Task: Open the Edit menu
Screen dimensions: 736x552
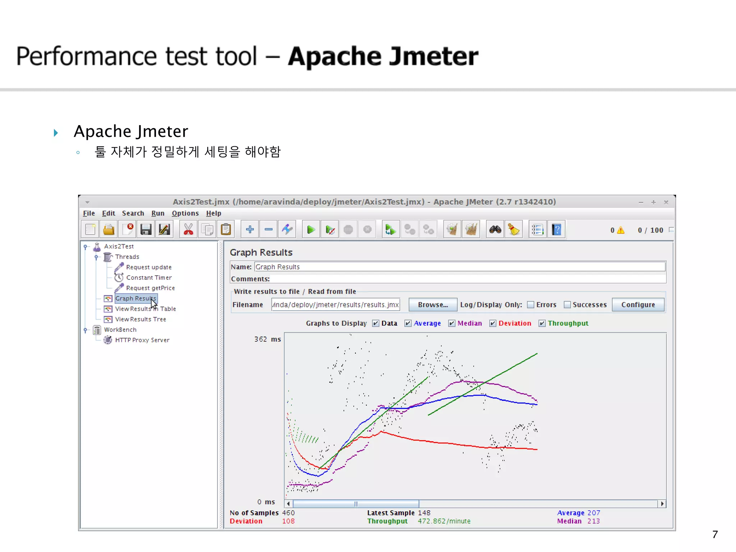Action: 109,213
